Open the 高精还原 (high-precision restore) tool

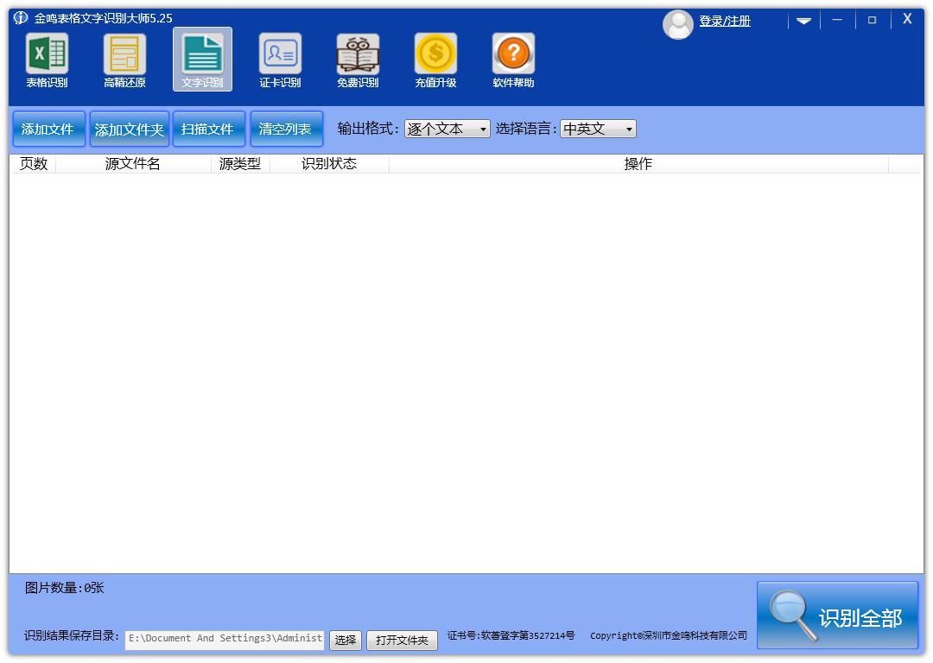pos(124,59)
